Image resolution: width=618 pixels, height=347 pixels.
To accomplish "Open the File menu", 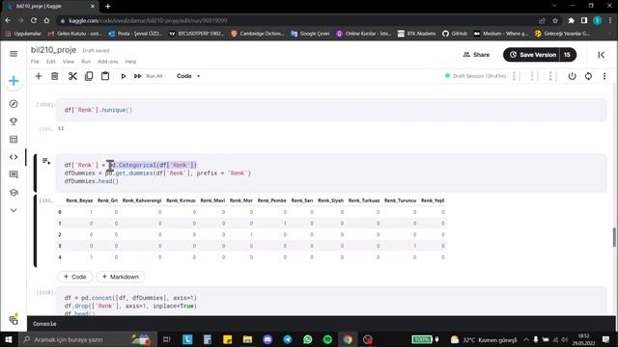I will (x=35, y=62).
